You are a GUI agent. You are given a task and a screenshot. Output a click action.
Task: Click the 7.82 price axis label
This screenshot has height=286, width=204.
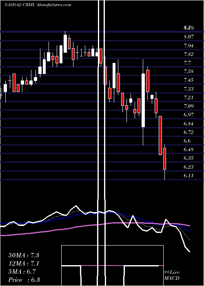188,54
